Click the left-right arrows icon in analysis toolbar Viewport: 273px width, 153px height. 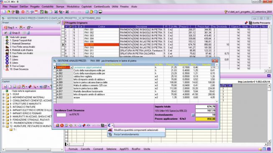(x=89, y=125)
